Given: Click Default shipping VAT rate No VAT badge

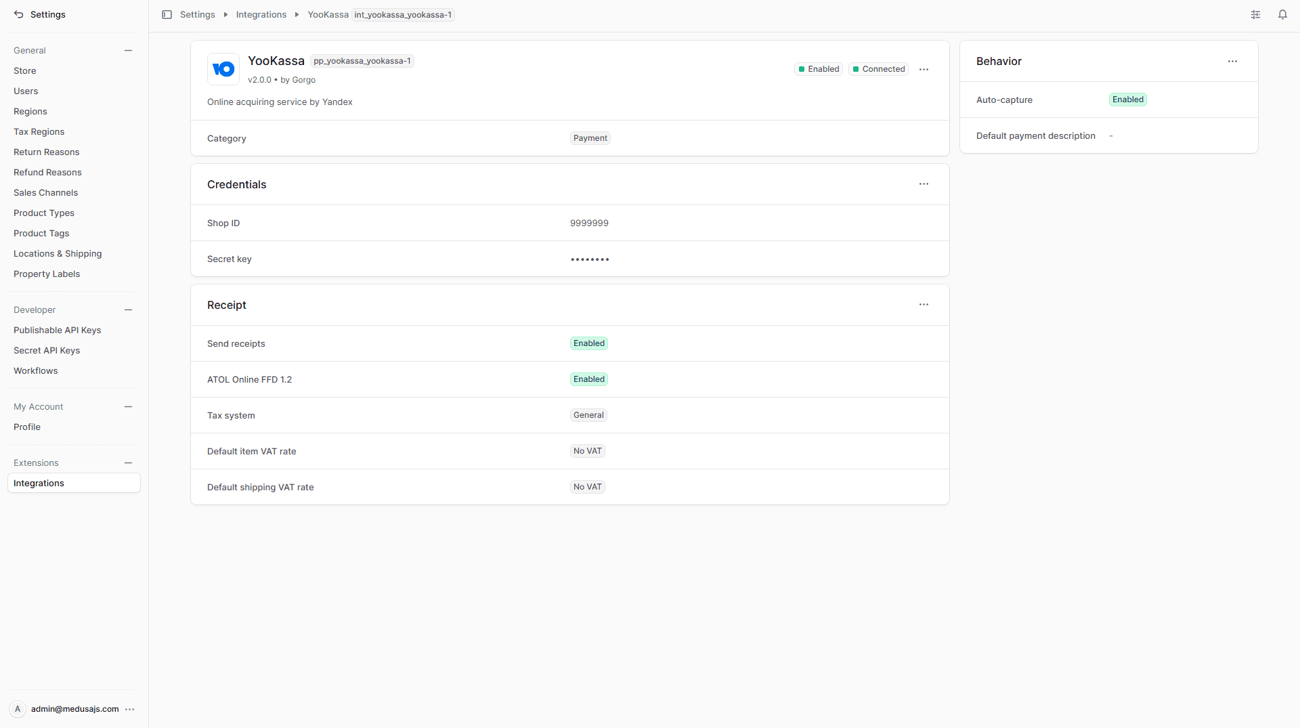Looking at the screenshot, I should click(588, 487).
